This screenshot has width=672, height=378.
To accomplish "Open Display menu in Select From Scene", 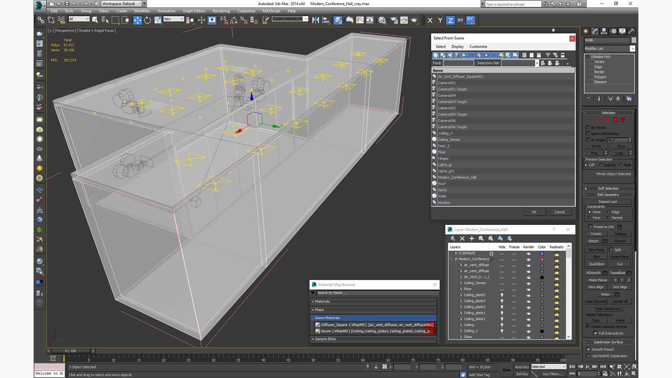I will click(457, 47).
